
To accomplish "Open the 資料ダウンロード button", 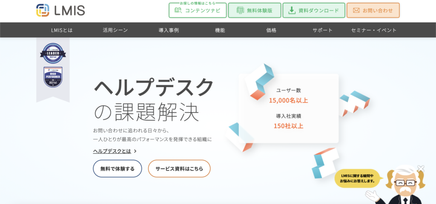I will pyautogui.click(x=314, y=10).
